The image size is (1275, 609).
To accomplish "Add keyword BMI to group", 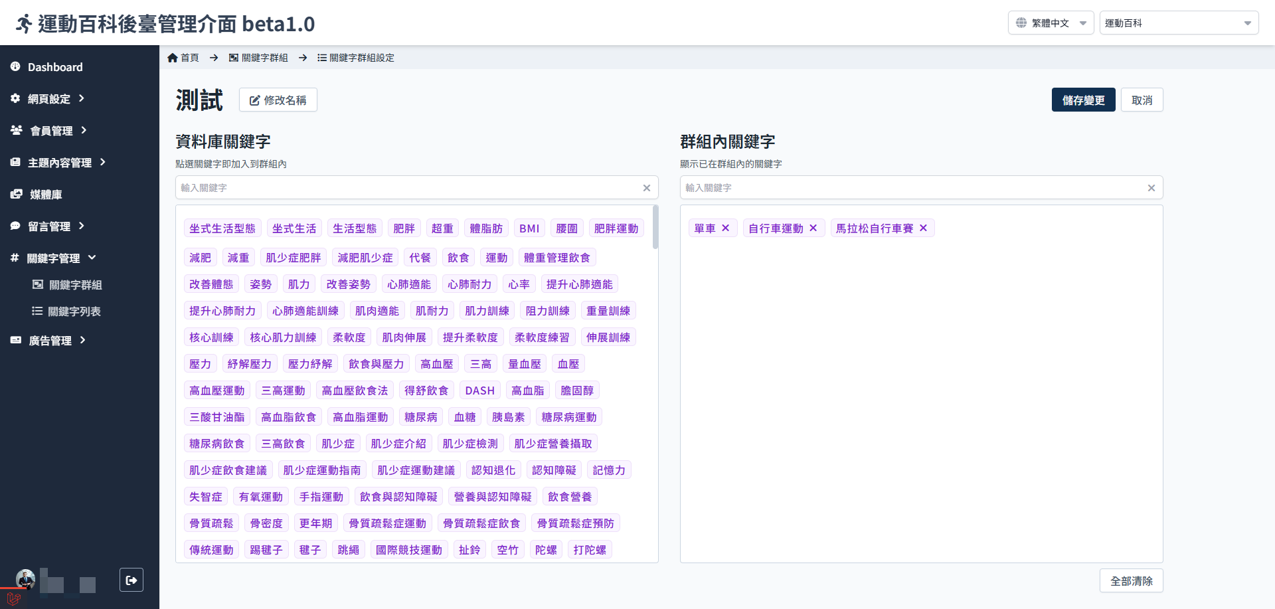I will coord(529,228).
